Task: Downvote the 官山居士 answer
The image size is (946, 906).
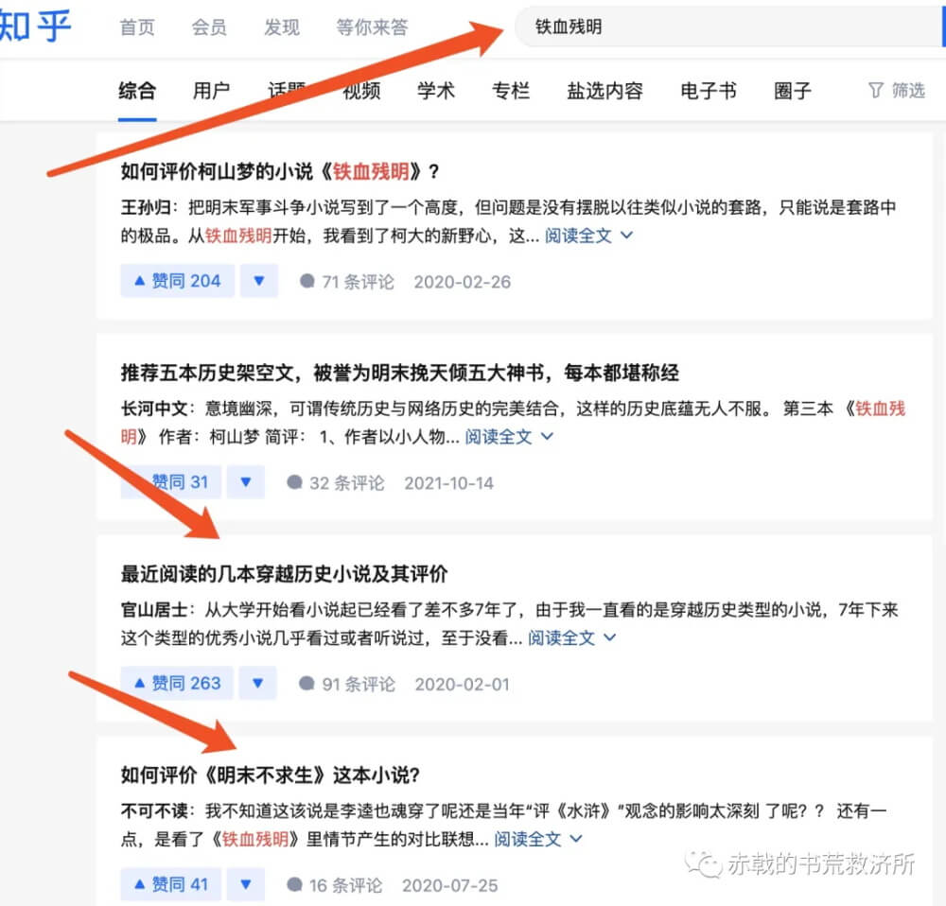Action: pos(257,683)
